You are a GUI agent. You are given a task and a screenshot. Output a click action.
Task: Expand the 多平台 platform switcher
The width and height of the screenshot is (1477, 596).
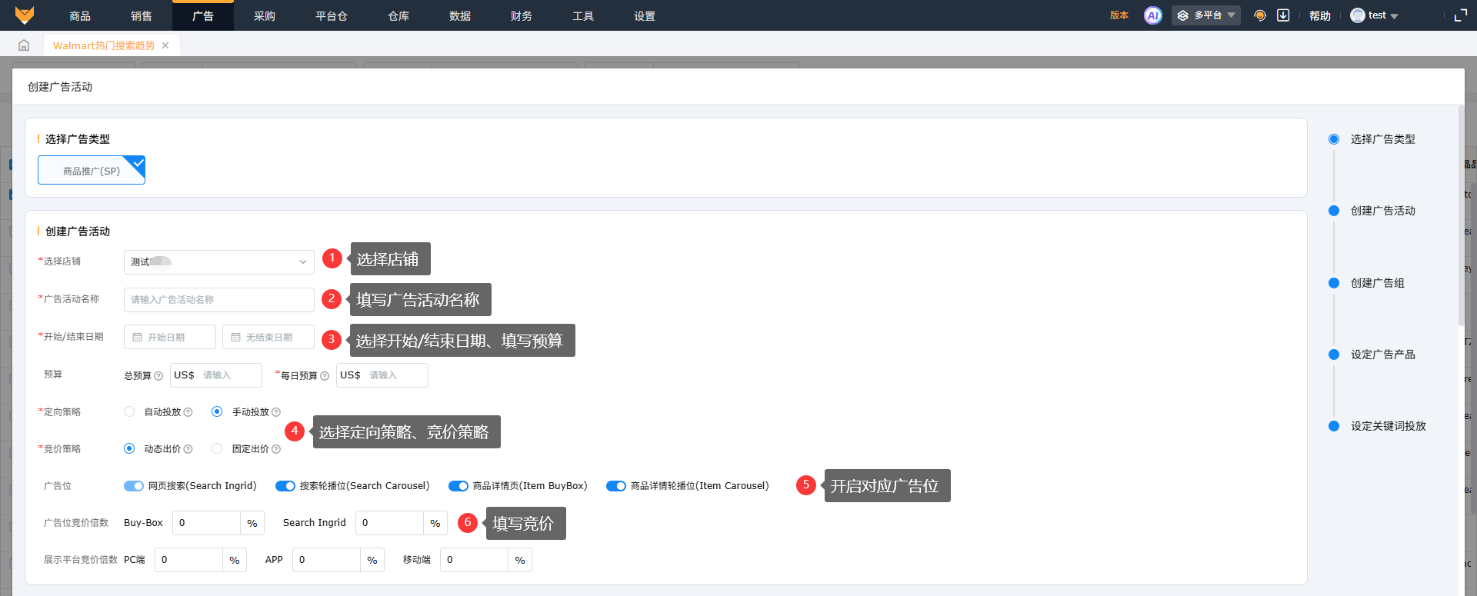click(1205, 15)
